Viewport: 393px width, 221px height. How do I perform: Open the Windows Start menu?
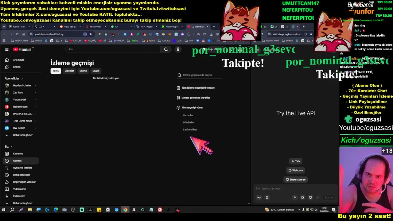click(x=4, y=210)
